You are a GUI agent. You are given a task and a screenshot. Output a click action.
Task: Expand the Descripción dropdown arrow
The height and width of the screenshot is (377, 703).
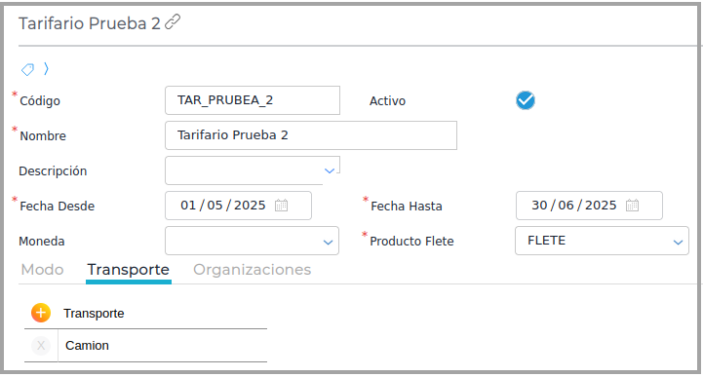coord(330,170)
